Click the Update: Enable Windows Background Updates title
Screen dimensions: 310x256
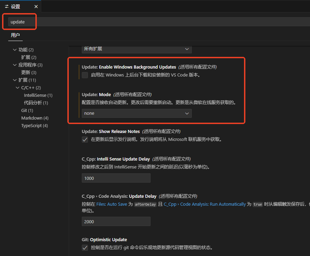click(129, 67)
